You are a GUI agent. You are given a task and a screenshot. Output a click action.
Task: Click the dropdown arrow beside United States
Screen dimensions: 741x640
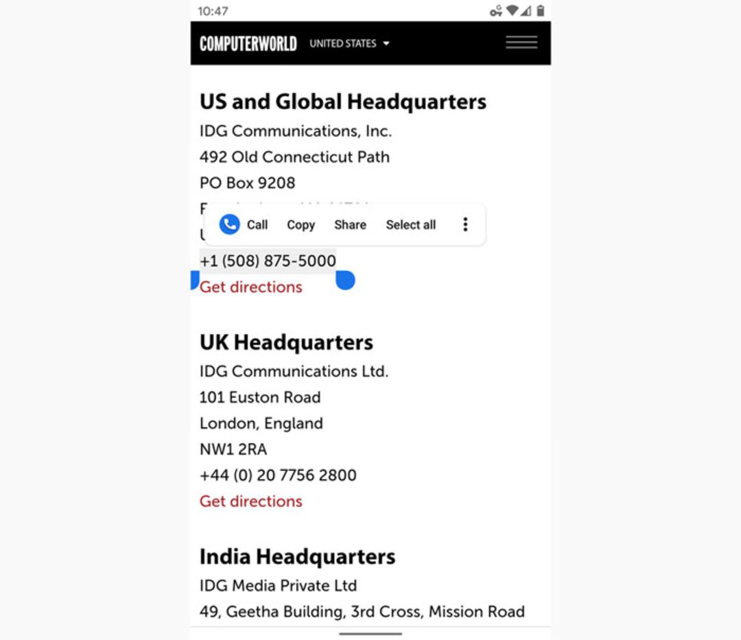click(x=386, y=43)
